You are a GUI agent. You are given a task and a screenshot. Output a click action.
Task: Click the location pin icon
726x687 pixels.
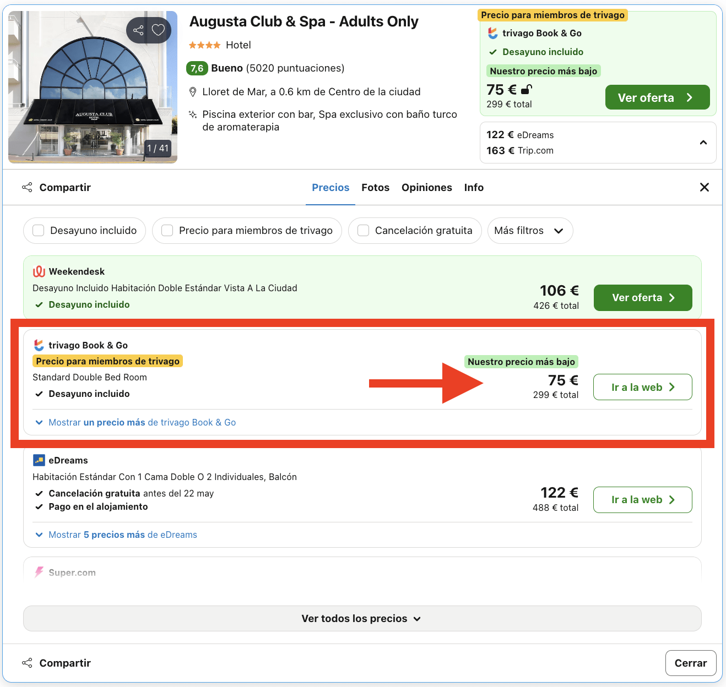(x=193, y=92)
